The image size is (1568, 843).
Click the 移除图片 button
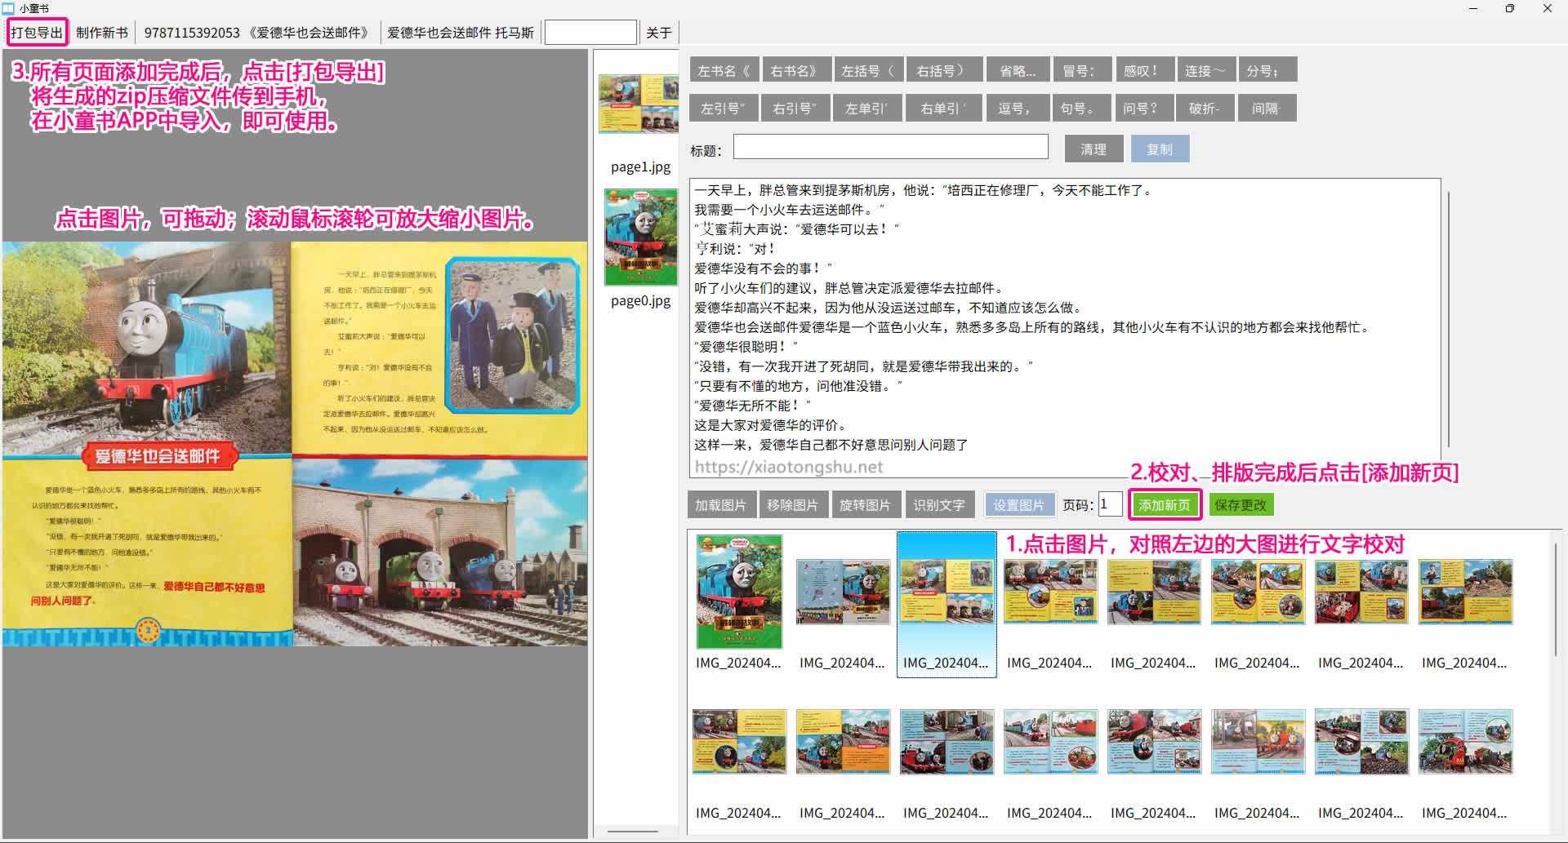coord(793,504)
